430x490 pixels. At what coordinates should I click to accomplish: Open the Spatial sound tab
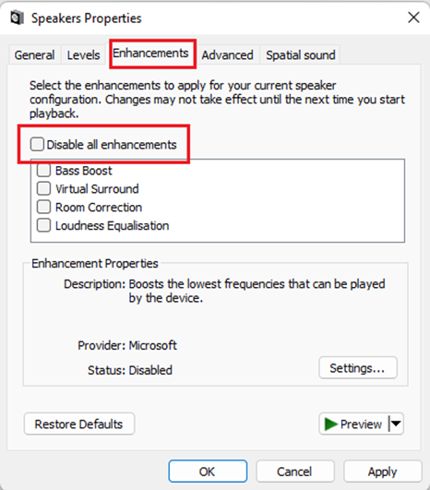(x=301, y=55)
